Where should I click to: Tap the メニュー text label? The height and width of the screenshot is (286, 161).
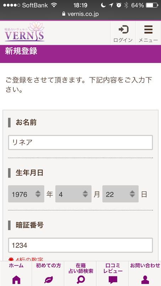pyautogui.click(x=148, y=40)
